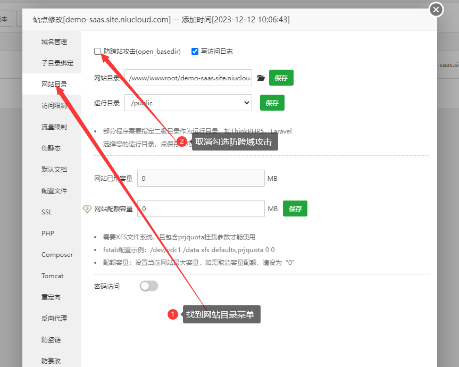The width and height of the screenshot is (459, 367).
Task: Select 域名管理 in the sidebar
Action: [54, 41]
